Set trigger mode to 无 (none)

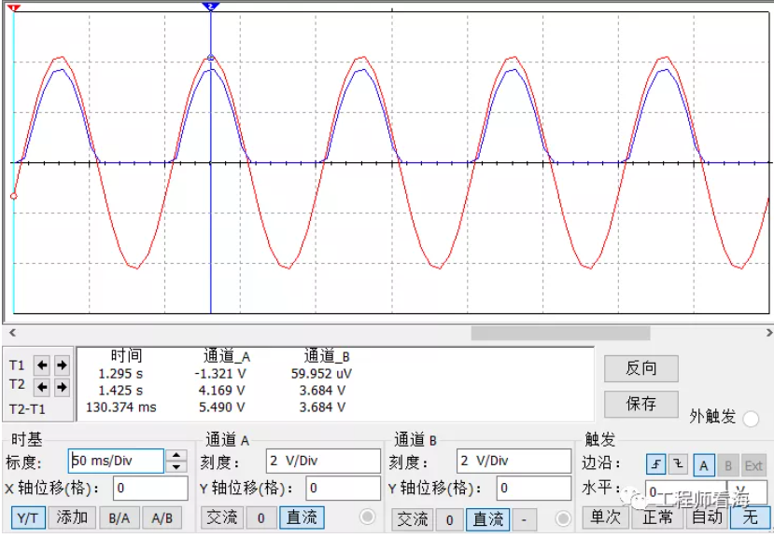750,517
